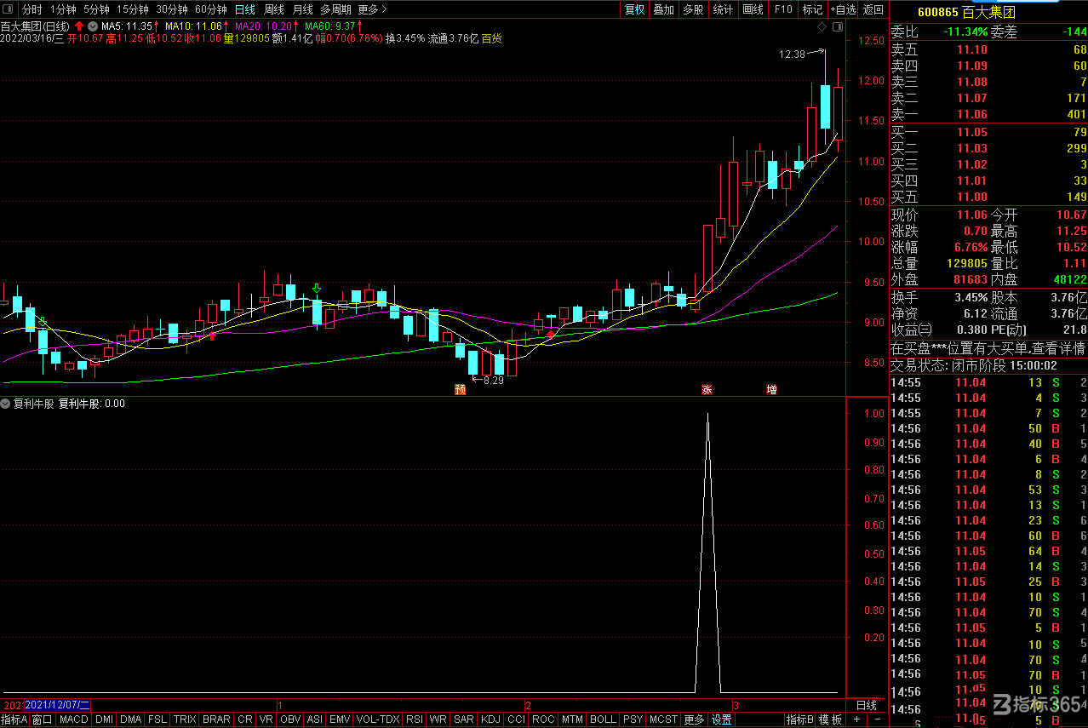The image size is (1088, 728).
Task: Click the red up-arrow icon beside 百大集团(日线)
Action: coord(79,26)
